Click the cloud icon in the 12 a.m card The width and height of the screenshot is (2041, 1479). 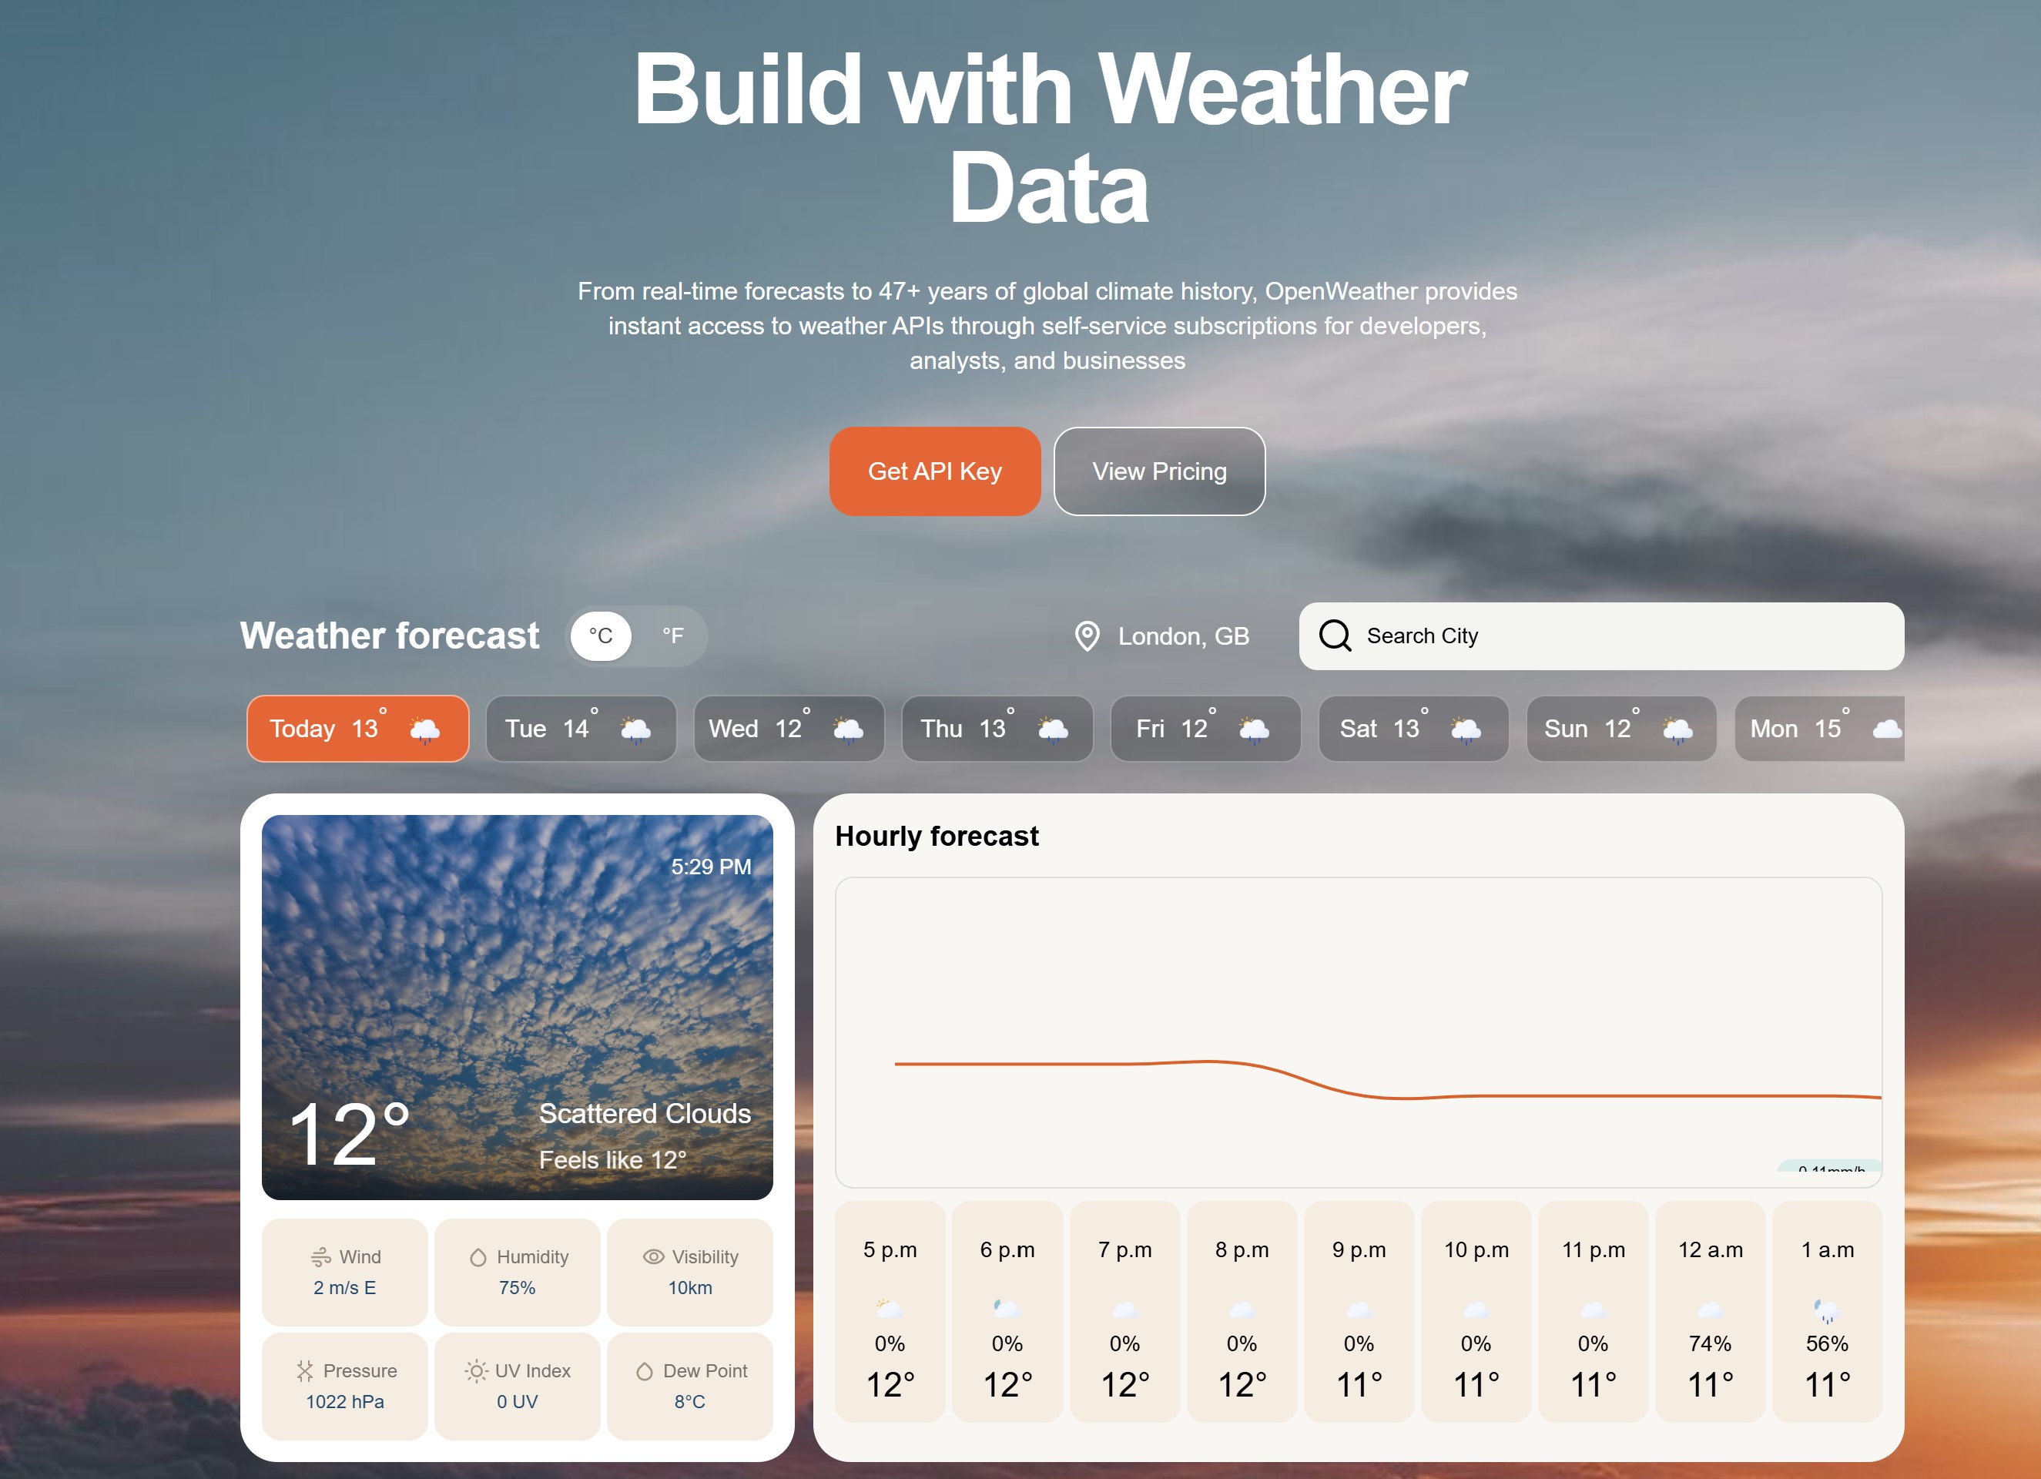[x=1710, y=1310]
